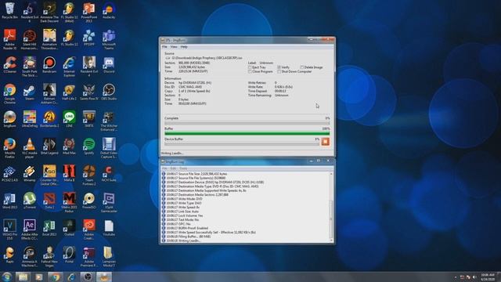Select the ImgBurn desktop icon
The height and width of the screenshot is (282, 501).
pyautogui.click(x=9, y=119)
